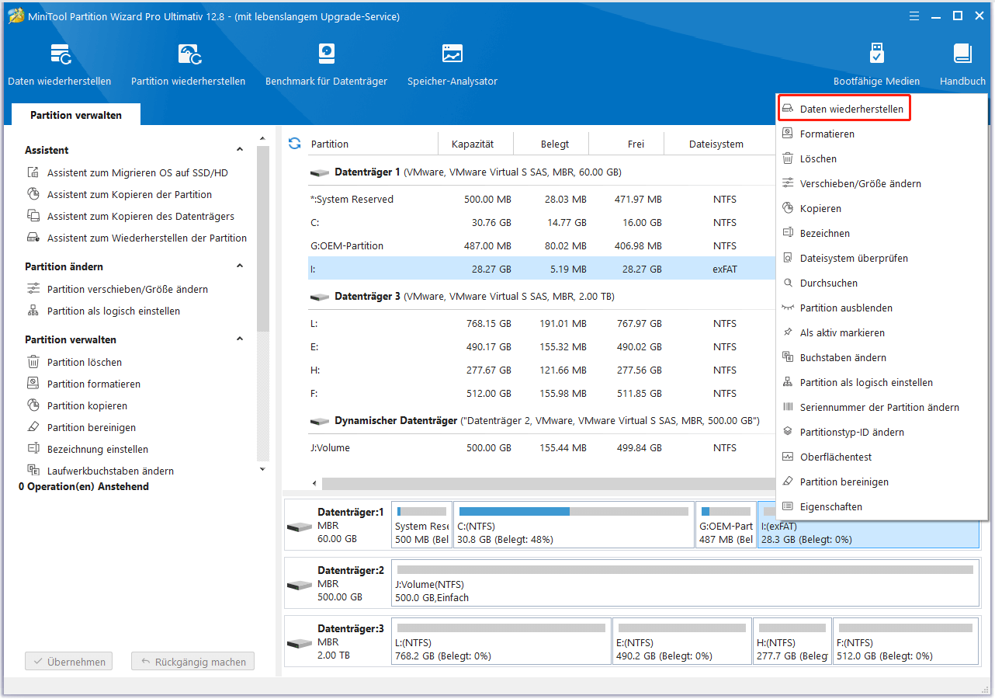This screenshot has width=995, height=699.
Task: Click E:(NTFS) block in disk map
Action: click(682, 642)
